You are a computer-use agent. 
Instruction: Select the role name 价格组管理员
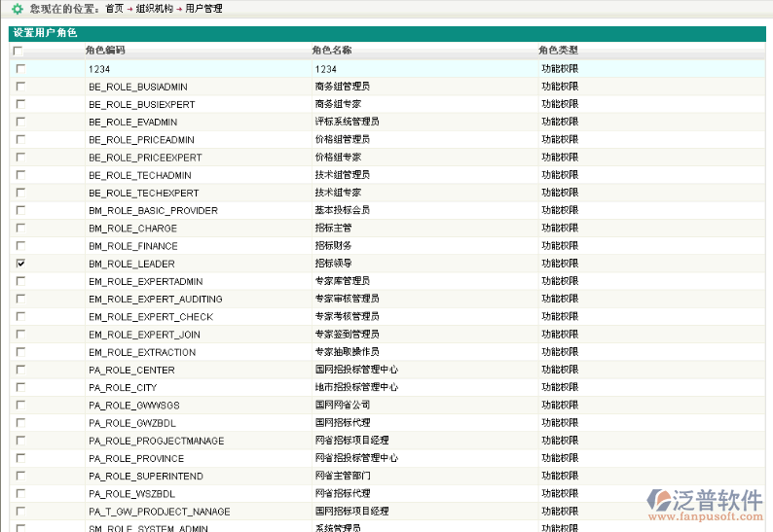point(343,139)
